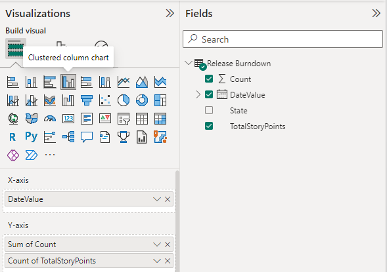Select the Release Burndown table name
The image size is (387, 272).
tap(239, 64)
